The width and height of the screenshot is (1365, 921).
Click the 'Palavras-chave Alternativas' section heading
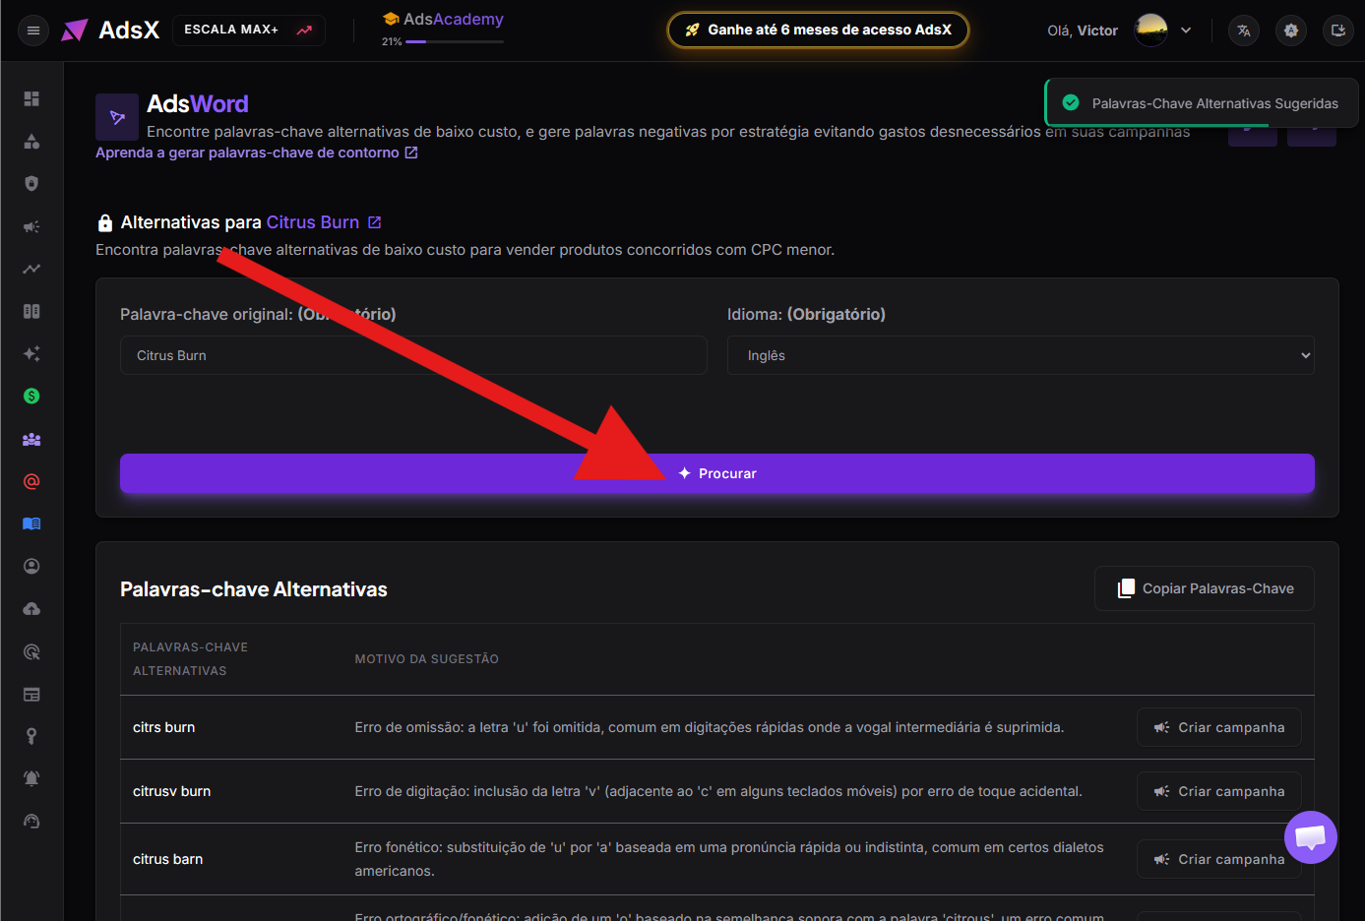pyautogui.click(x=254, y=589)
